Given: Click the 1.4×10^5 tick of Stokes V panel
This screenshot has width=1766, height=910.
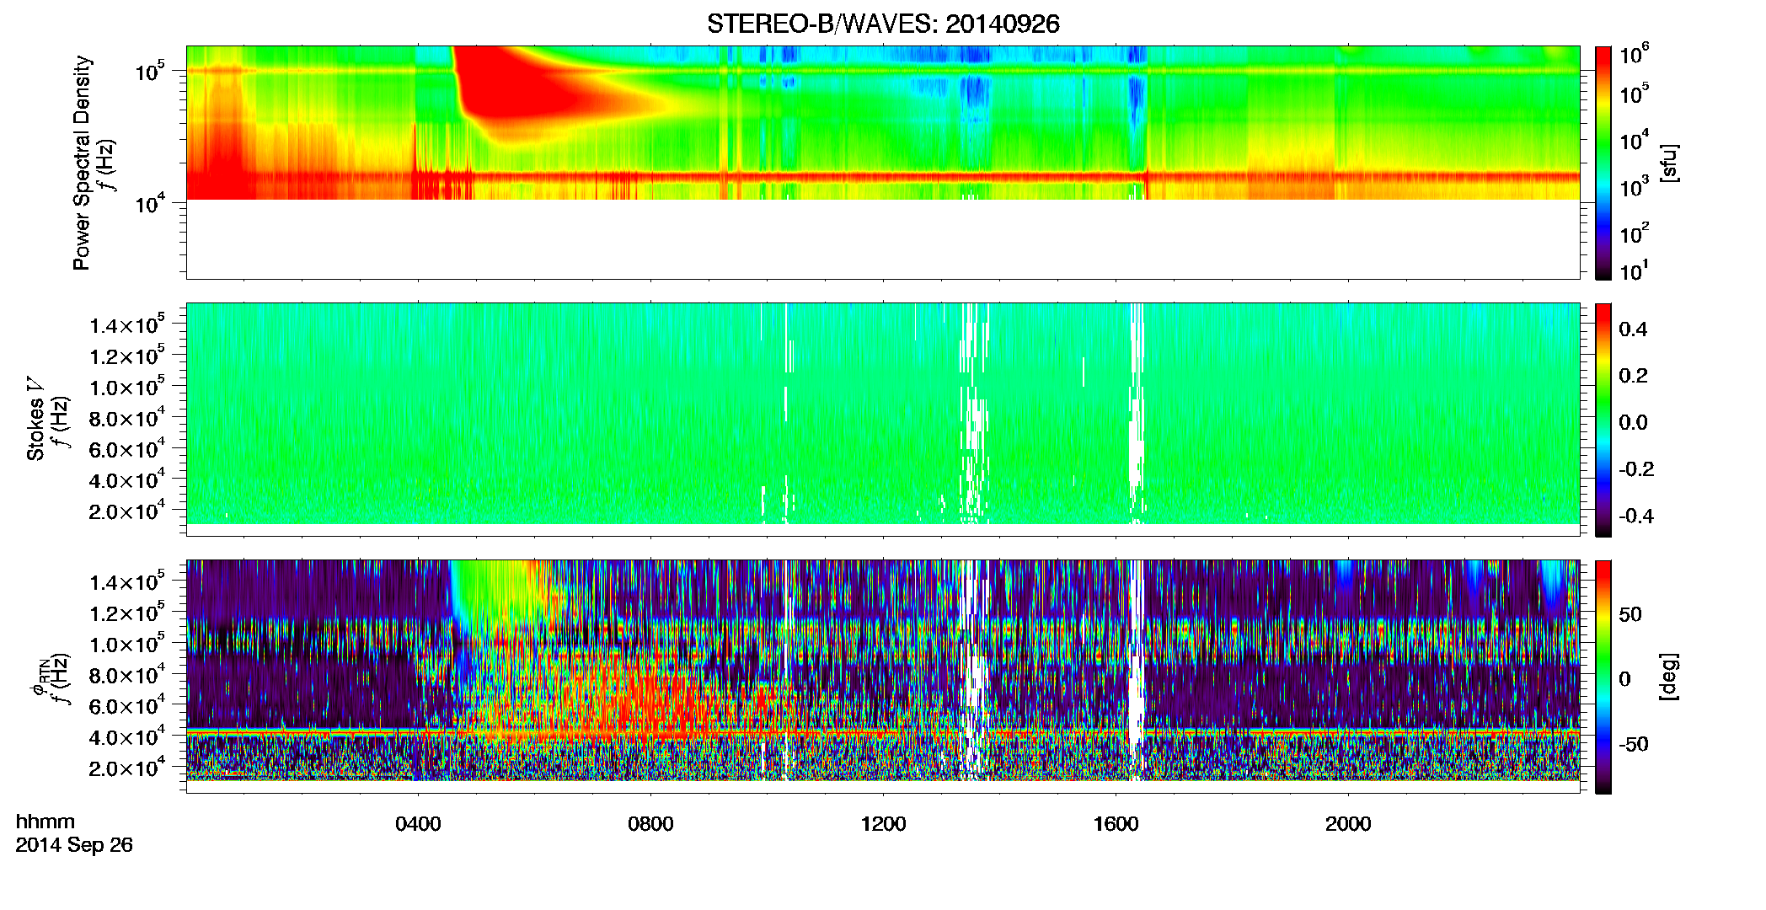Looking at the screenshot, I should click(x=127, y=324).
